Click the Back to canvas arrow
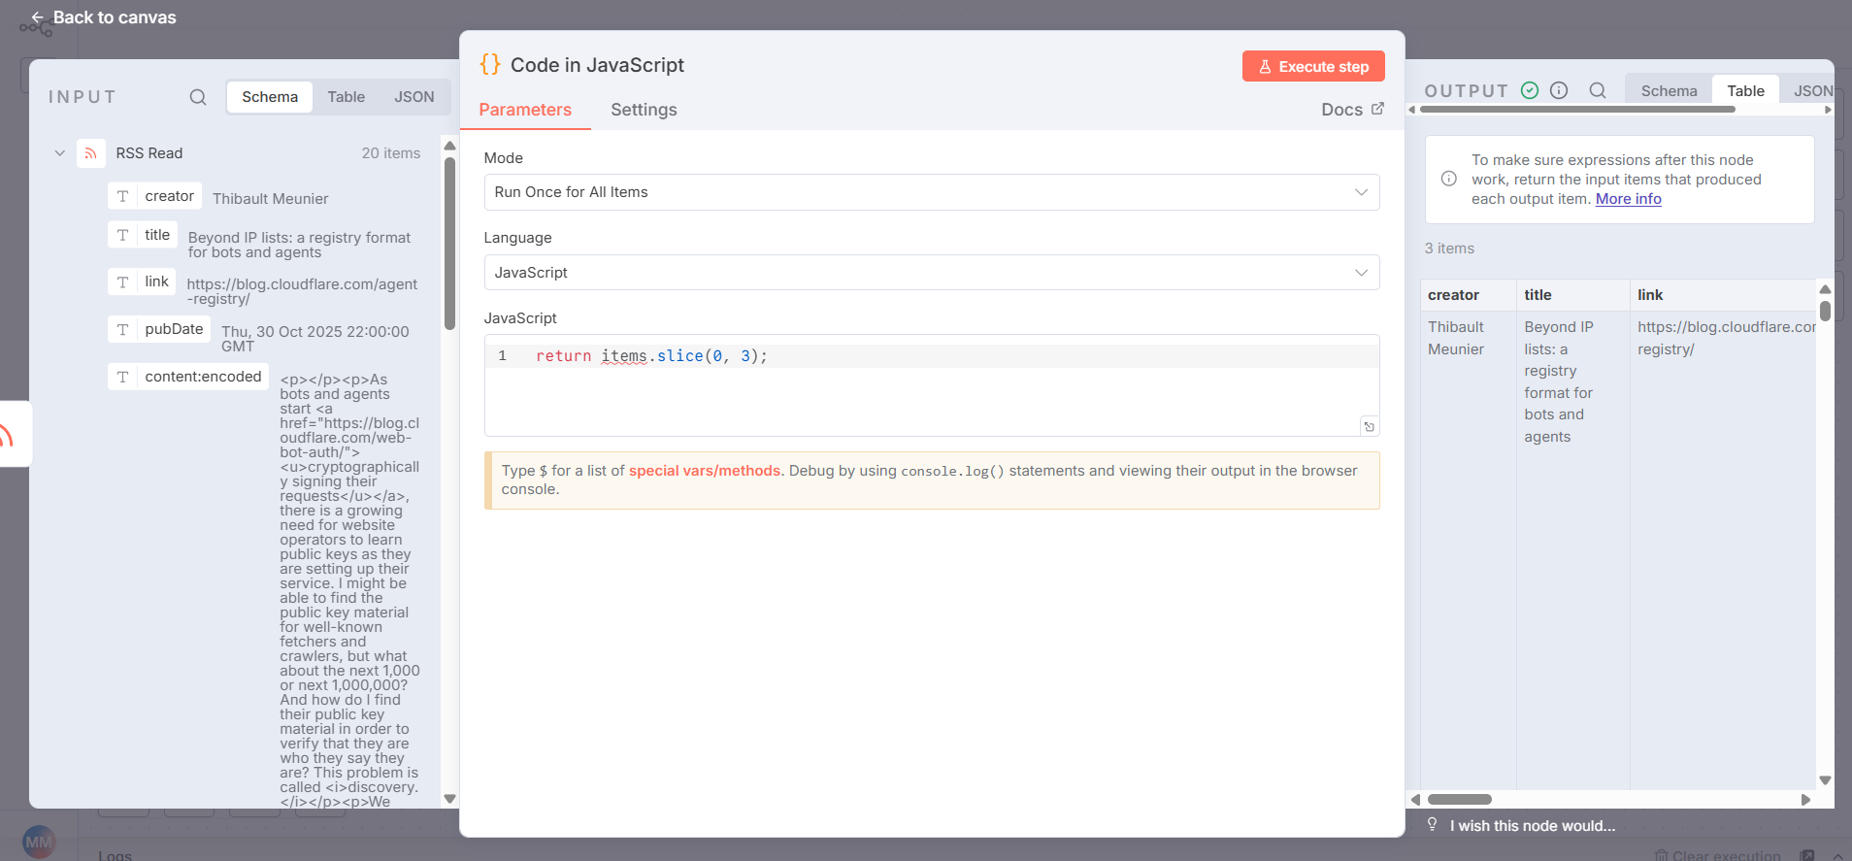The image size is (1852, 861). (37, 17)
